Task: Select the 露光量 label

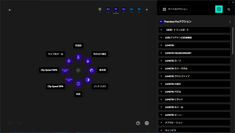Action: (103, 70)
